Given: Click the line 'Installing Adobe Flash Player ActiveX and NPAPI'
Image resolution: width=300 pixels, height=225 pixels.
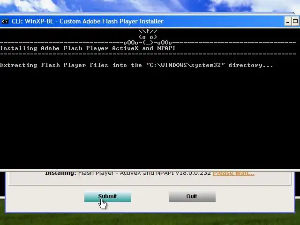Looking at the screenshot, I should pos(88,48).
